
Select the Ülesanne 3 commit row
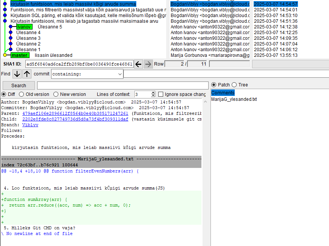[x=28, y=38]
